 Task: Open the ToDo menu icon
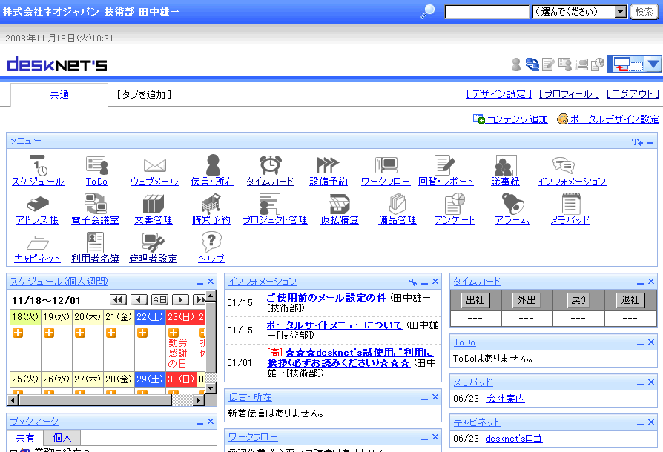tap(97, 165)
